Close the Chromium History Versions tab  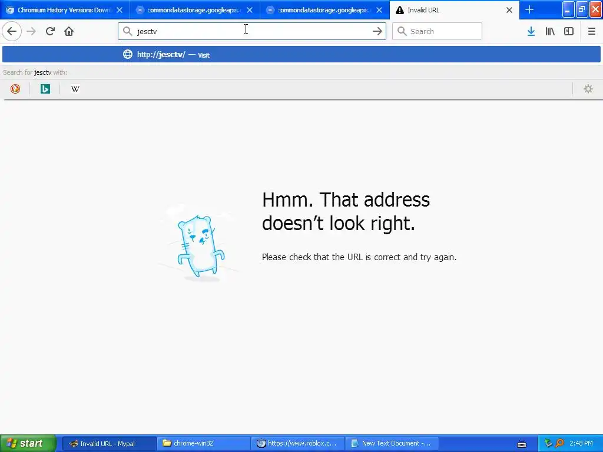pos(120,10)
